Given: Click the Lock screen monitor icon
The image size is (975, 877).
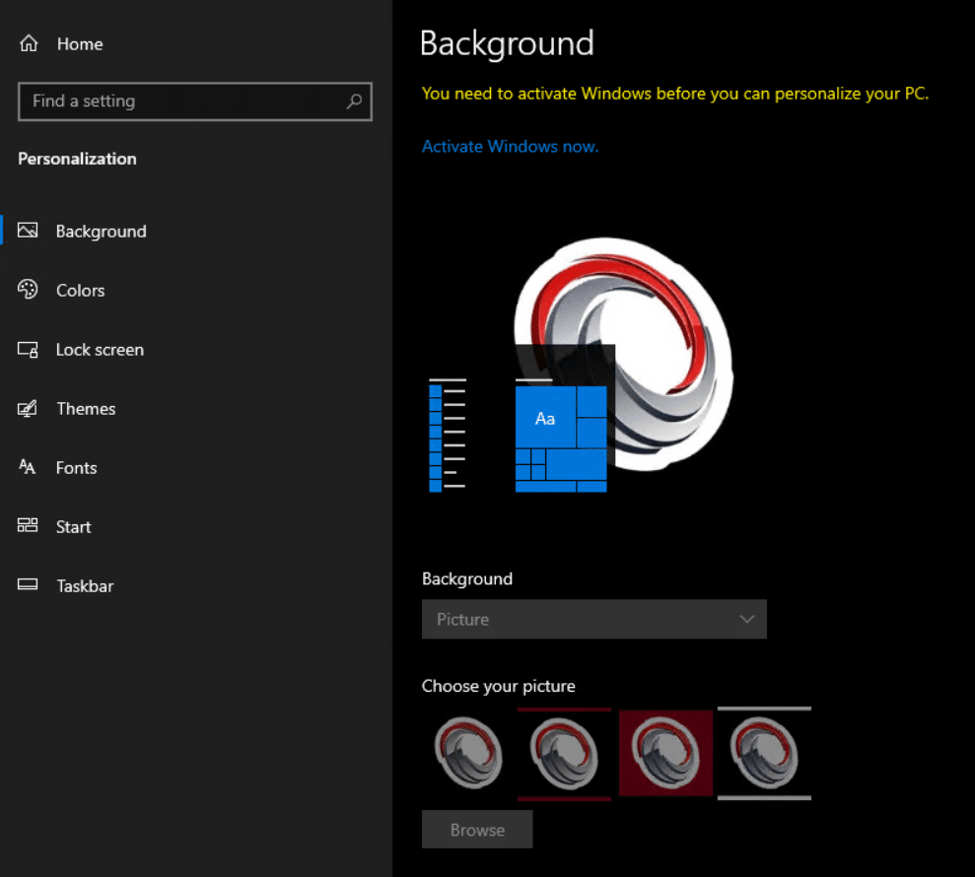Looking at the screenshot, I should click(x=28, y=349).
